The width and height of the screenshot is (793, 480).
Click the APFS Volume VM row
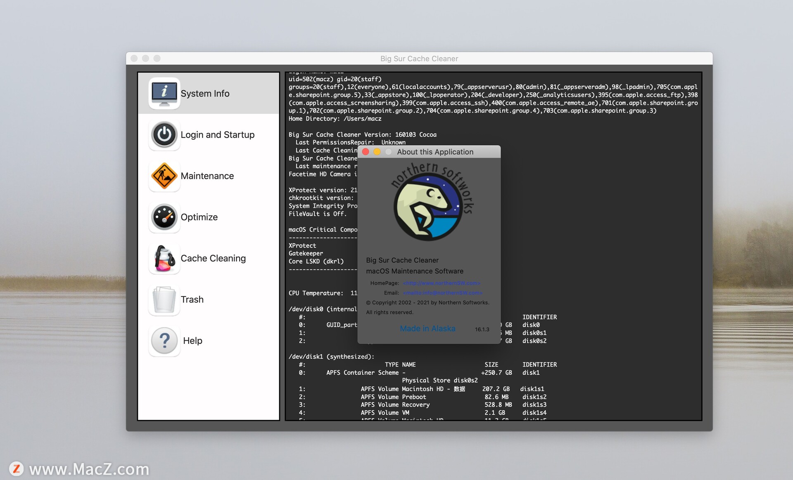tap(423, 413)
